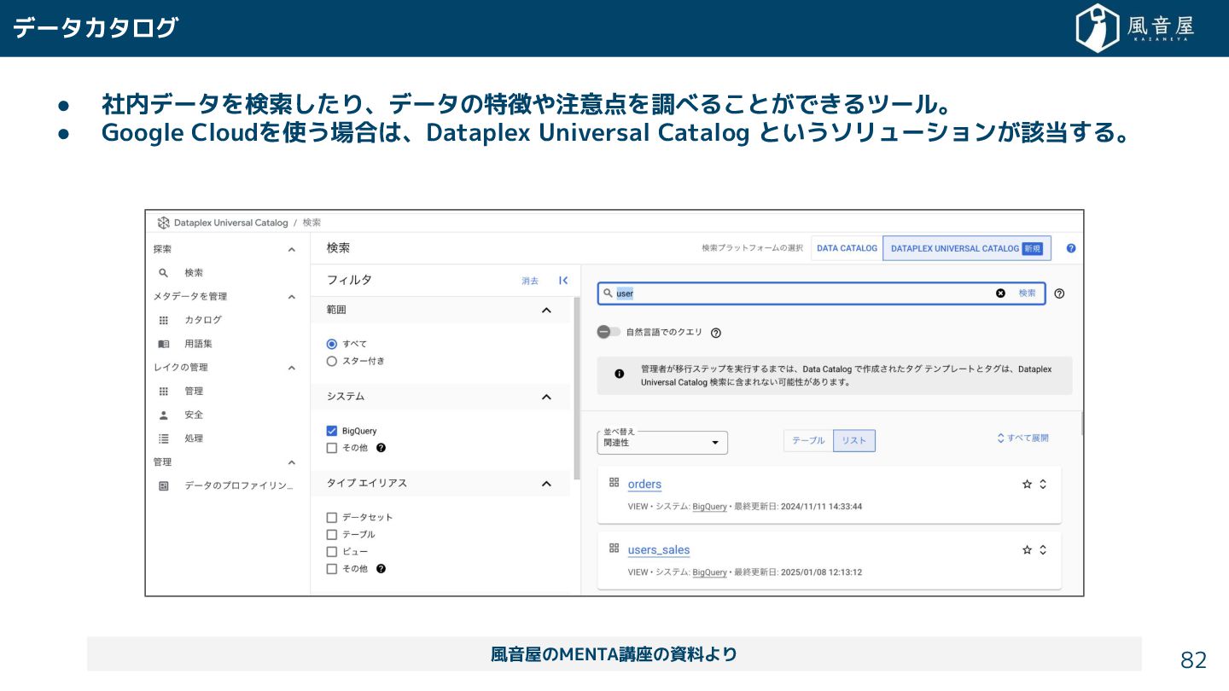
Task: Click the grid icon next to orders
Action: [614, 482]
